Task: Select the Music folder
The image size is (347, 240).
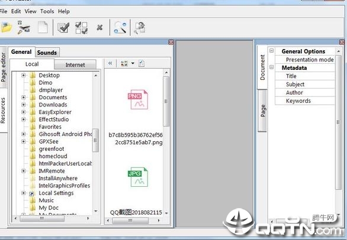Action: pyautogui.click(x=46, y=200)
